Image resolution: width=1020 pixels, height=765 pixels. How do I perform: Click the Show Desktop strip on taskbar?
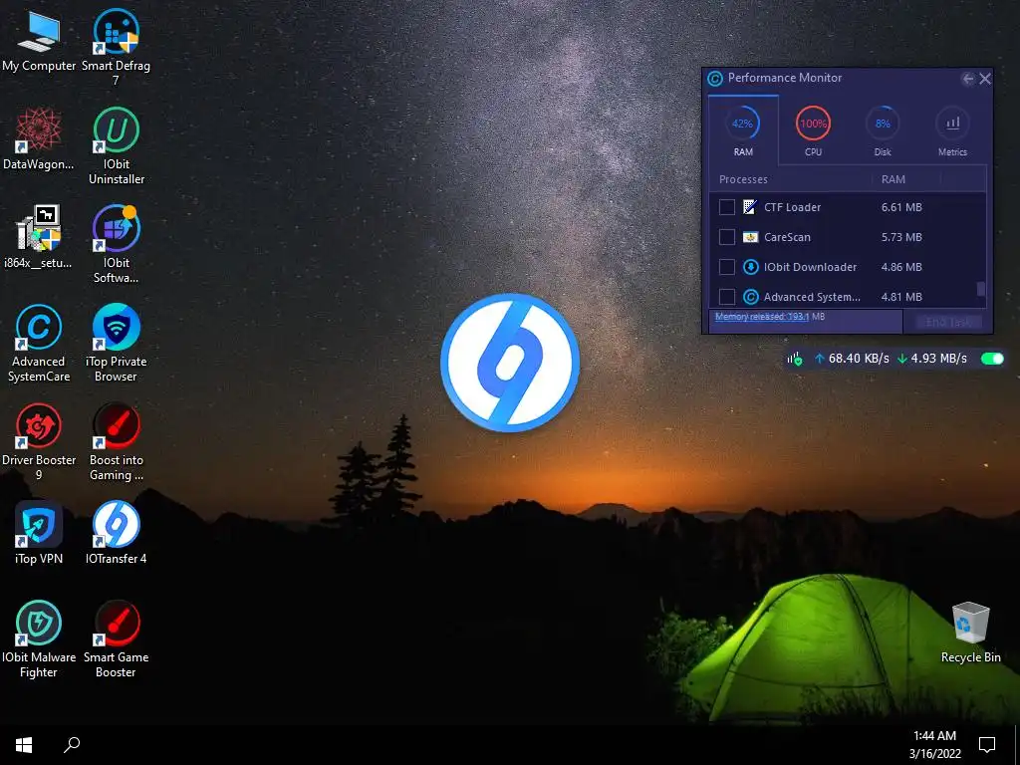pyautogui.click(x=1017, y=745)
